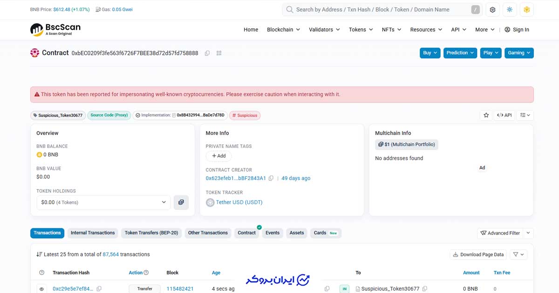The width and height of the screenshot is (559, 293).
Task: Click the BNB chain cube icon
Action: tap(527, 9)
